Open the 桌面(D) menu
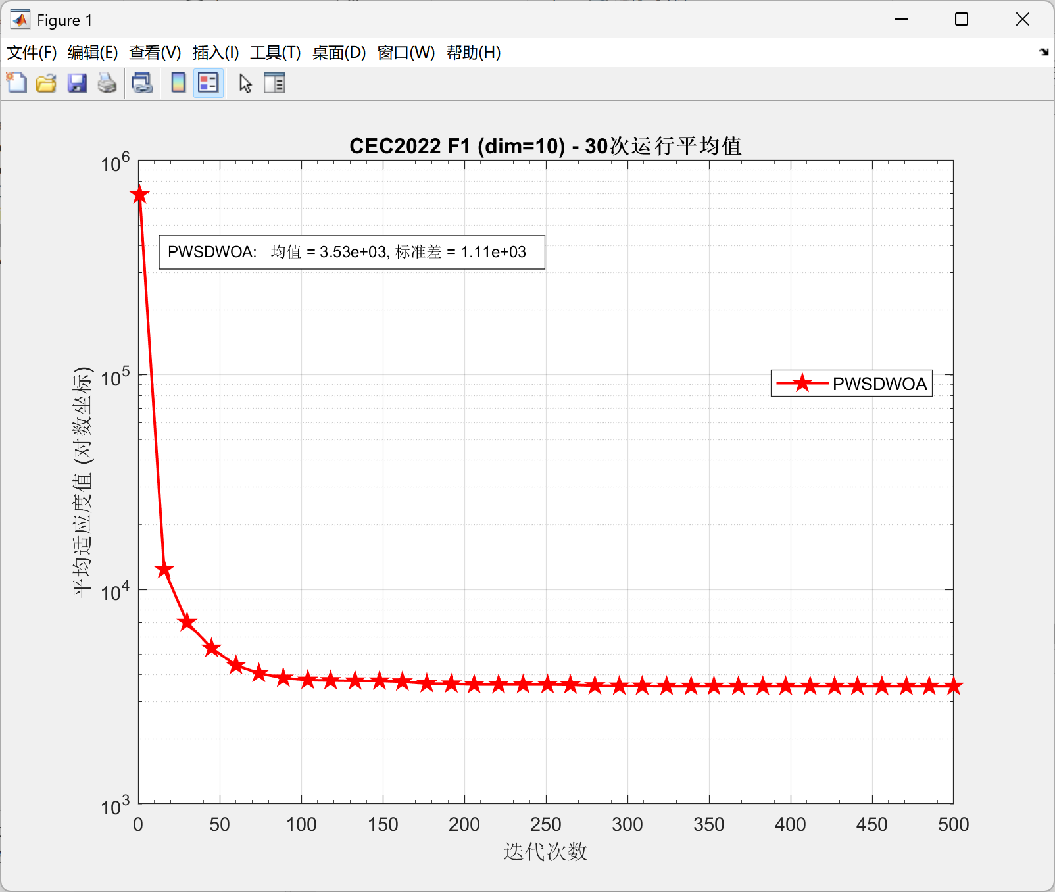The height and width of the screenshot is (892, 1055). click(339, 53)
